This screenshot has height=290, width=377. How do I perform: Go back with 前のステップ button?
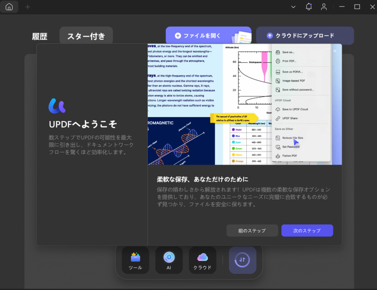click(x=252, y=230)
